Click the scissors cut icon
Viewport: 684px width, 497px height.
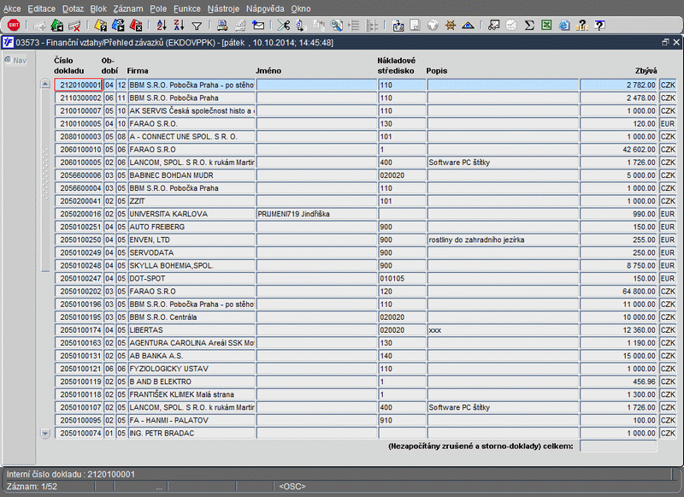(284, 26)
